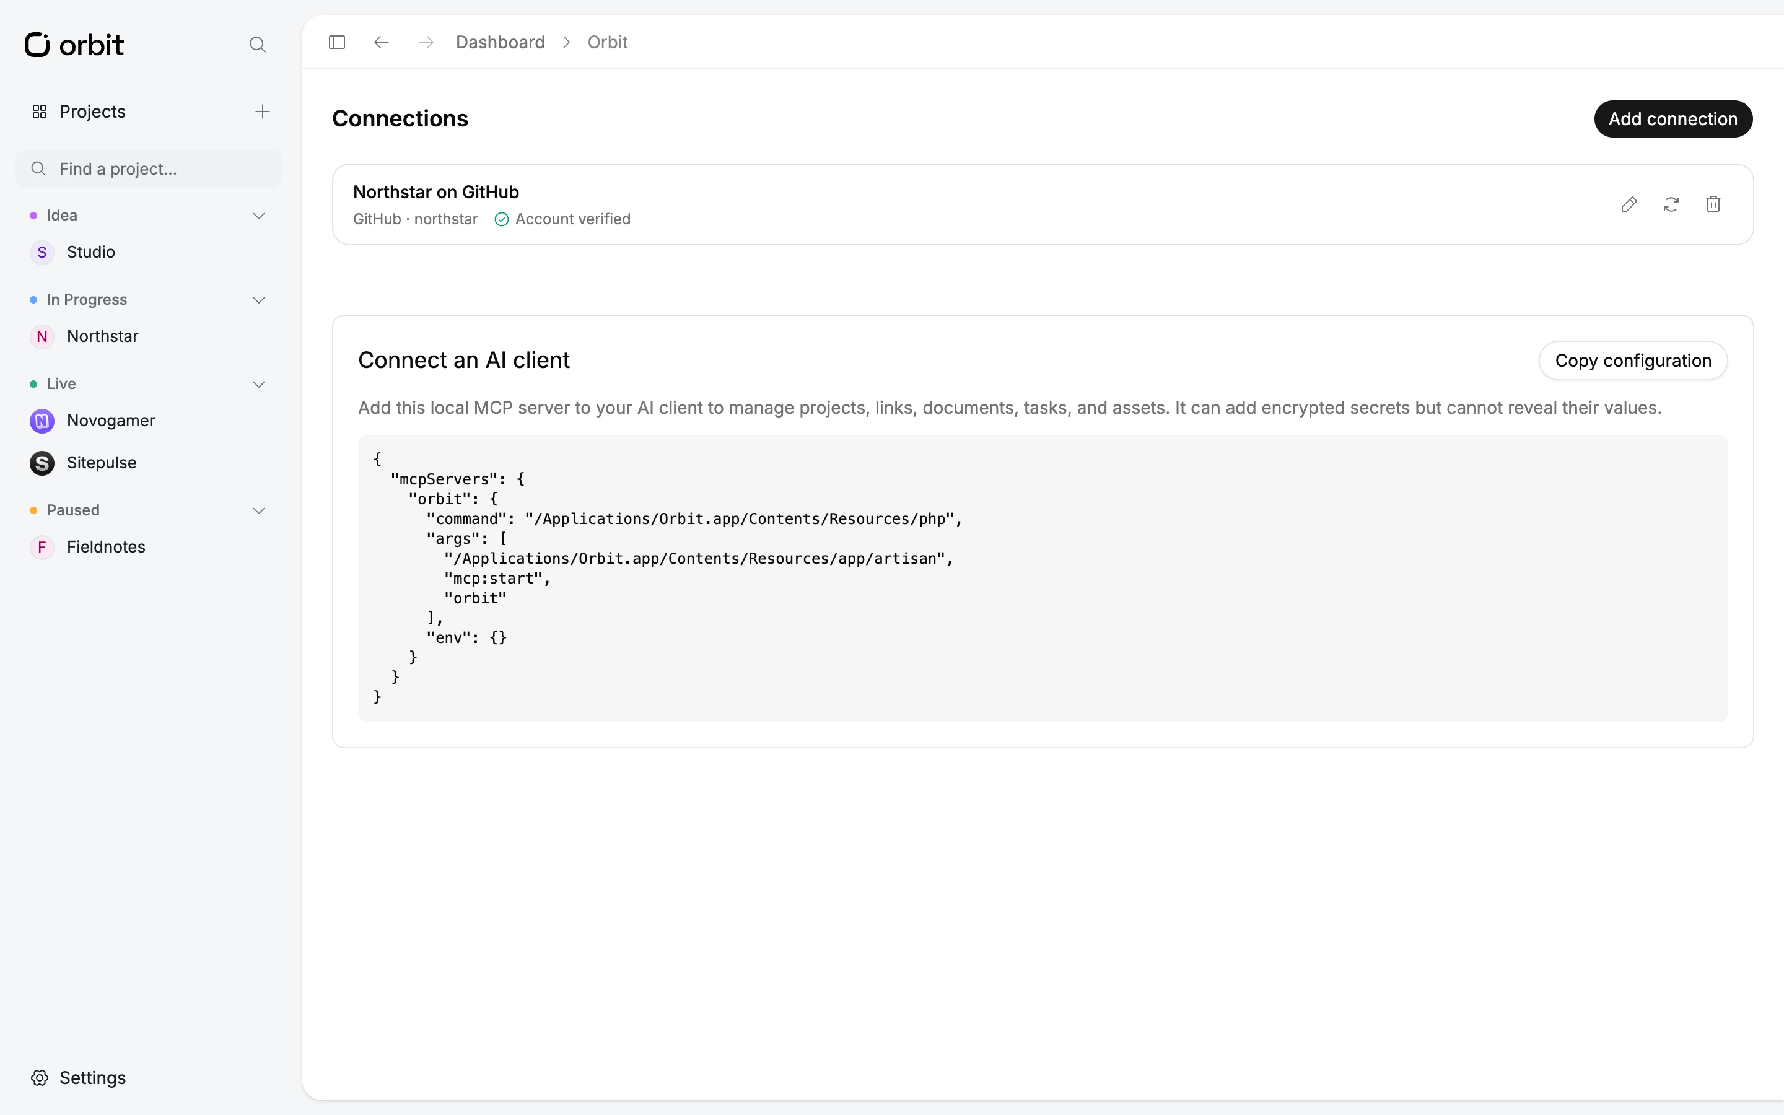The height and width of the screenshot is (1115, 1784).
Task: Open the Northstar project
Action: point(148,337)
